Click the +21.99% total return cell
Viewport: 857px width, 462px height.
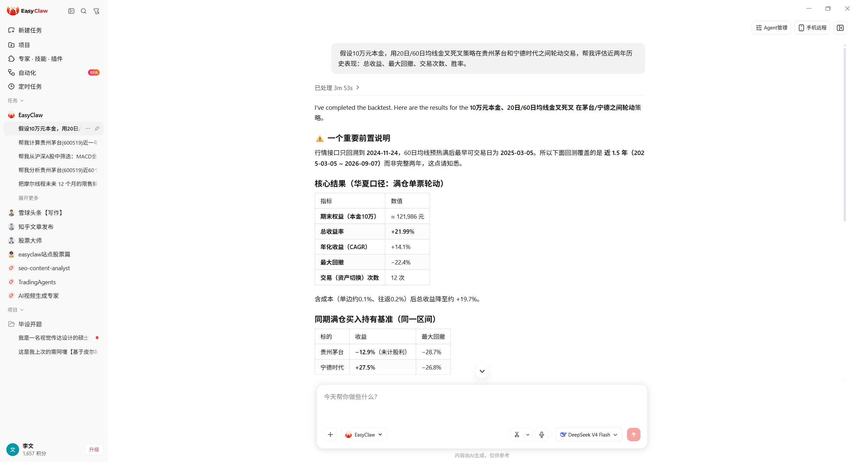(x=407, y=232)
